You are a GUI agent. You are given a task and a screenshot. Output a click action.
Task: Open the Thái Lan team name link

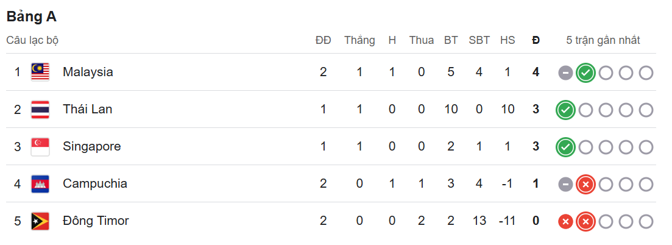click(88, 109)
